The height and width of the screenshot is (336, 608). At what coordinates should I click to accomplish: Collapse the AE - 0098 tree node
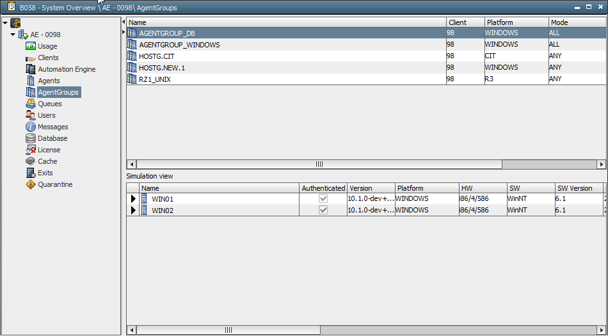pyautogui.click(x=13, y=35)
